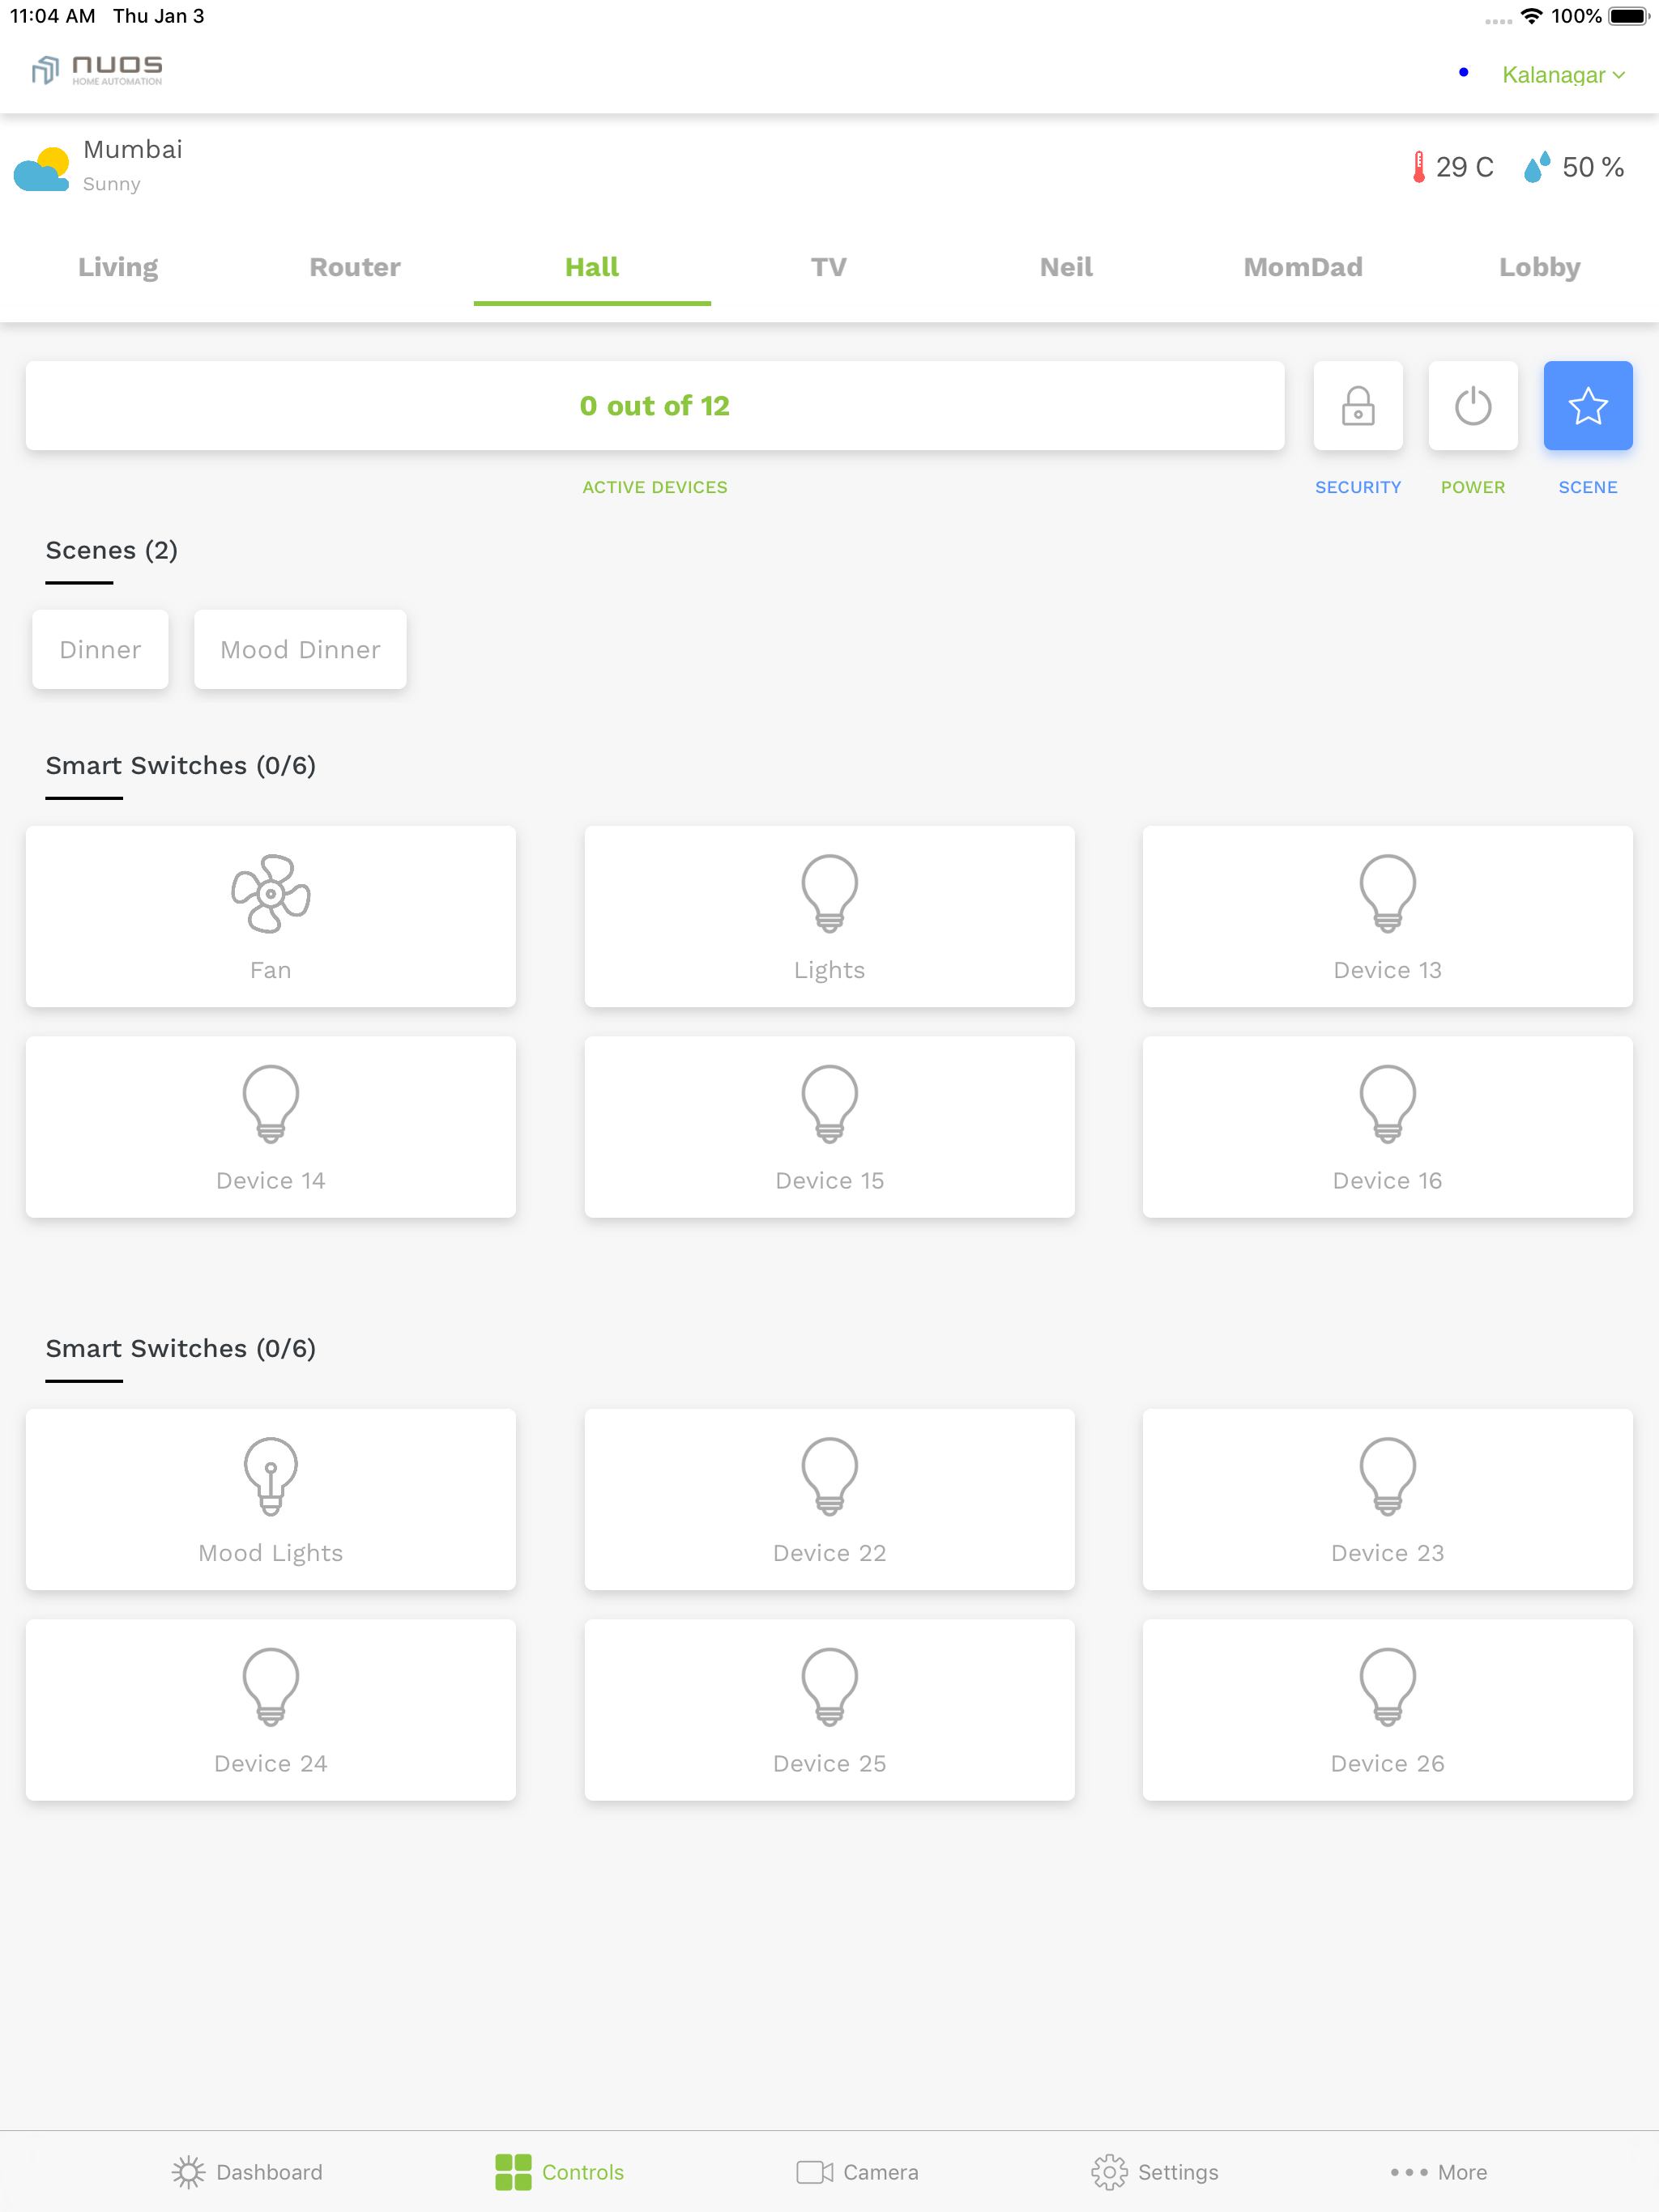Click the humidity droplet icon
Screen dimensions: 1659x2212
pos(1536,167)
